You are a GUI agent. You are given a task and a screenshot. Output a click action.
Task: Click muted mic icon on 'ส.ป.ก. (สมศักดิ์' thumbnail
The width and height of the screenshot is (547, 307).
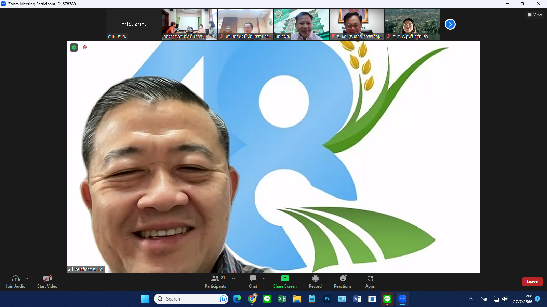(x=333, y=36)
